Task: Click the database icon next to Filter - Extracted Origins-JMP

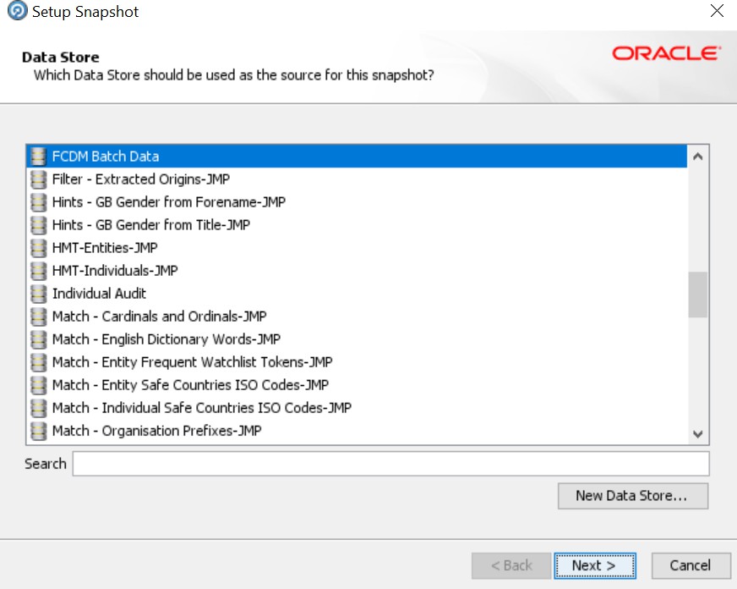Action: click(x=37, y=179)
